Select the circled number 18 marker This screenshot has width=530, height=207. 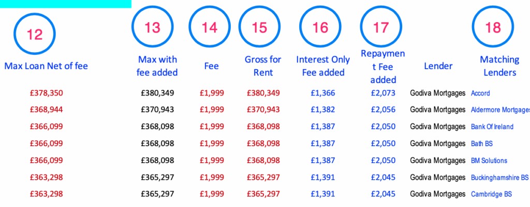click(493, 28)
